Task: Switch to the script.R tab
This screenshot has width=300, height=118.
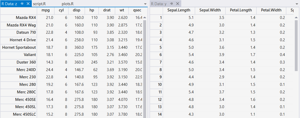Action: [x=39, y=4]
